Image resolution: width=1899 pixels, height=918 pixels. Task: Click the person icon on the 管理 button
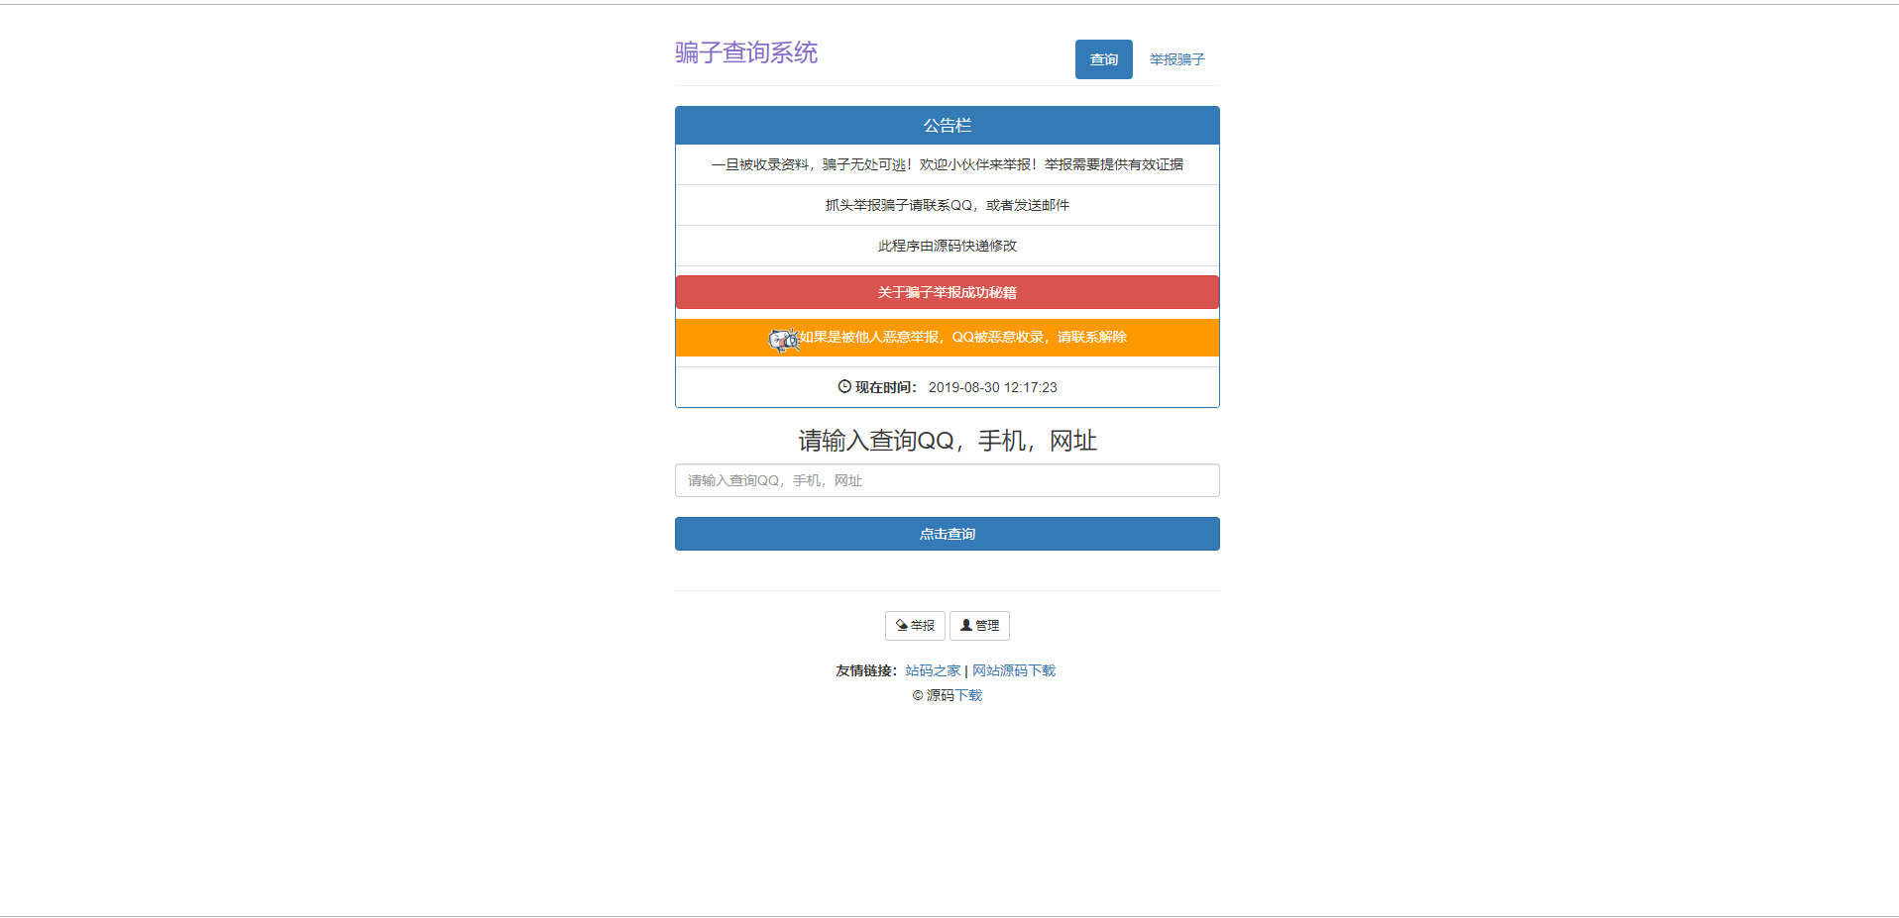tap(965, 625)
